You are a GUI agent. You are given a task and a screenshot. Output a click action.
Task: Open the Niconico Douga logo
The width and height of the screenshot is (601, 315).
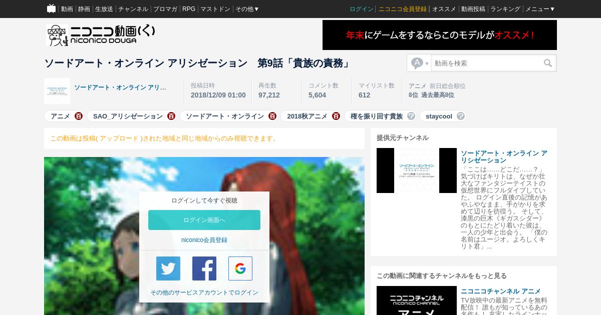(x=101, y=35)
